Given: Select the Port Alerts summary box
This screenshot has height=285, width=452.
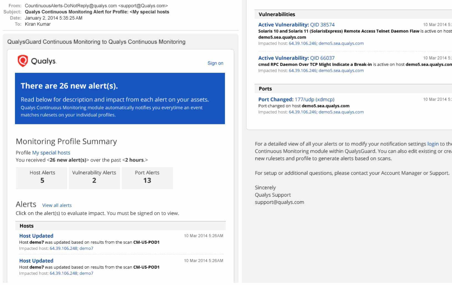Looking at the screenshot, I should click(147, 178).
